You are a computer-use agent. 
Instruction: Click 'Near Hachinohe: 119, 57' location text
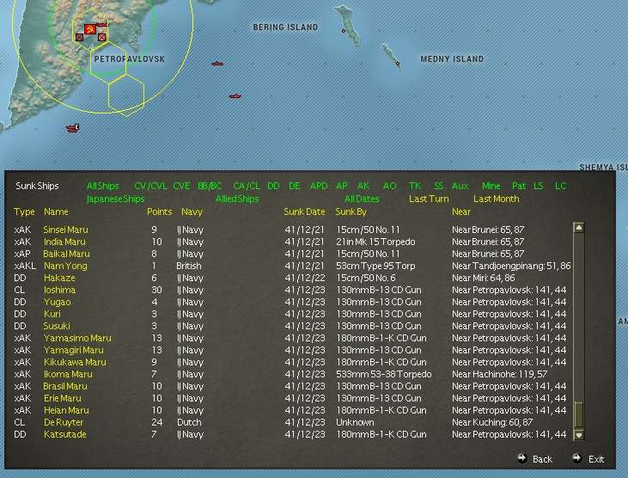[499, 374]
